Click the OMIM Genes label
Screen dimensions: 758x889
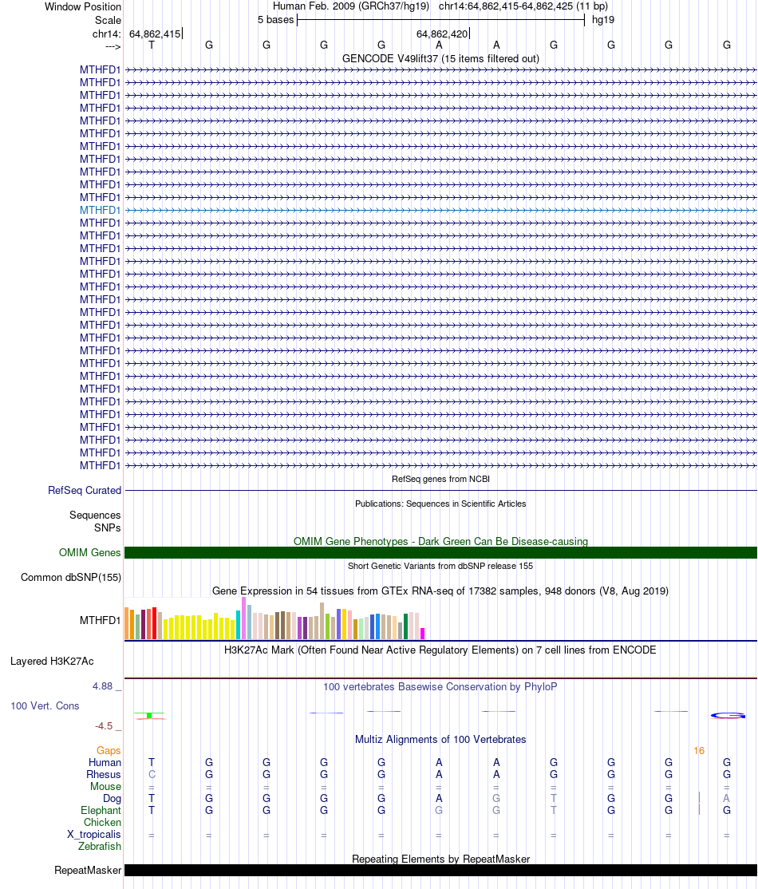coord(89,553)
